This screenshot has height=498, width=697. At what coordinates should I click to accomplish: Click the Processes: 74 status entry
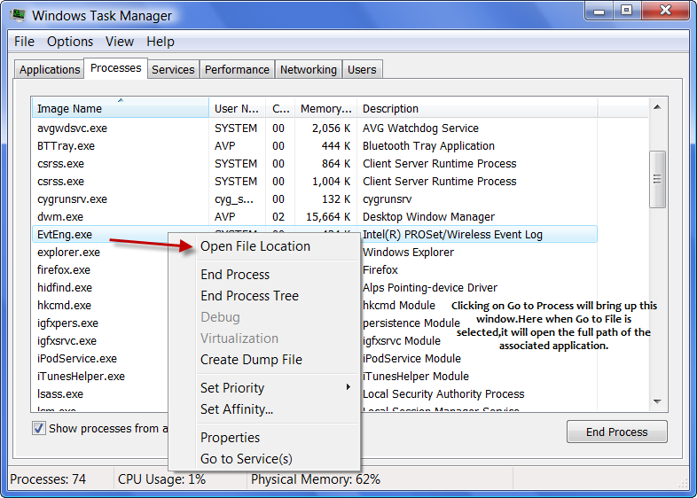coord(48,479)
